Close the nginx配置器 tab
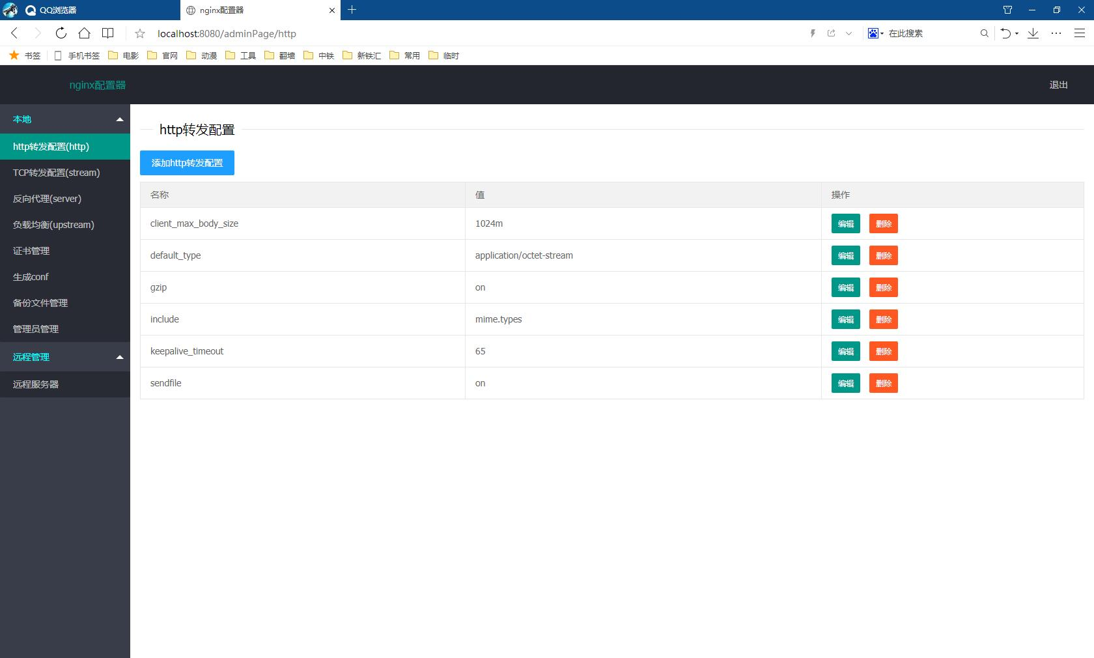Screen dimensions: 1094x658 click(332, 10)
